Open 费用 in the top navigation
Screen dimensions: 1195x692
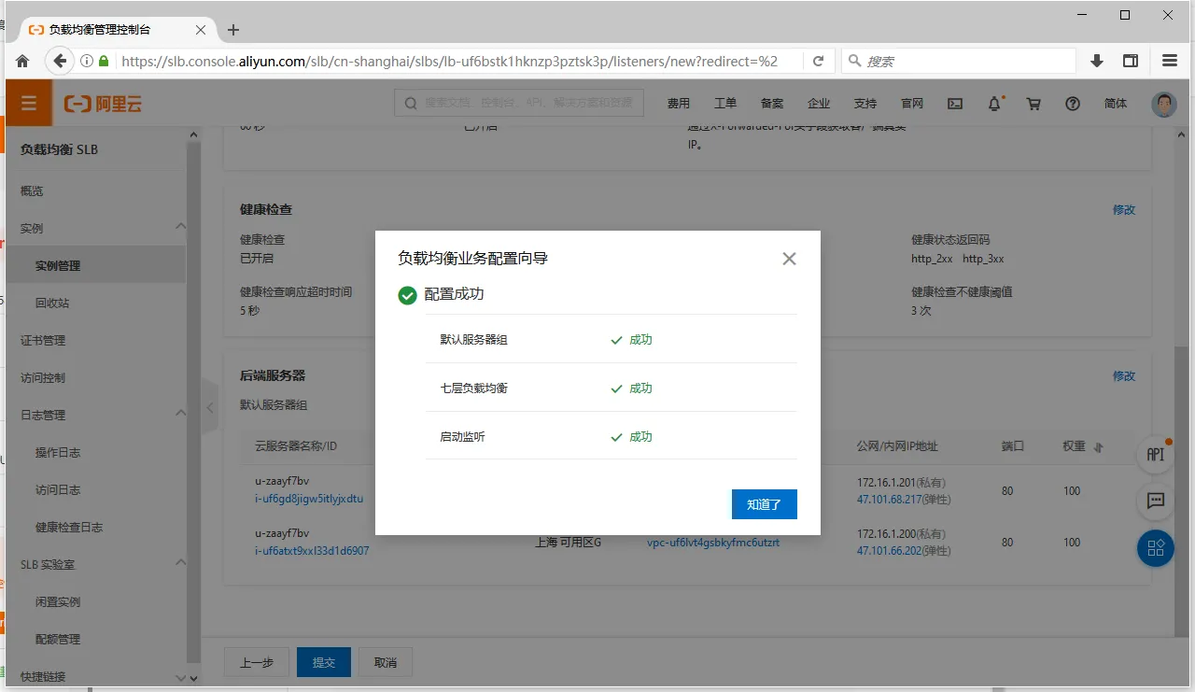click(x=679, y=104)
